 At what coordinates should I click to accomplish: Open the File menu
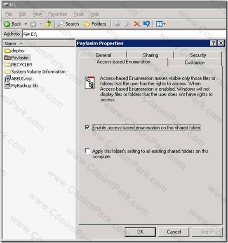pyautogui.click(x=9, y=14)
